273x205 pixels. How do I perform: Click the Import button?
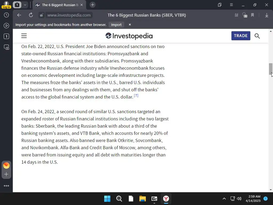(x=116, y=25)
